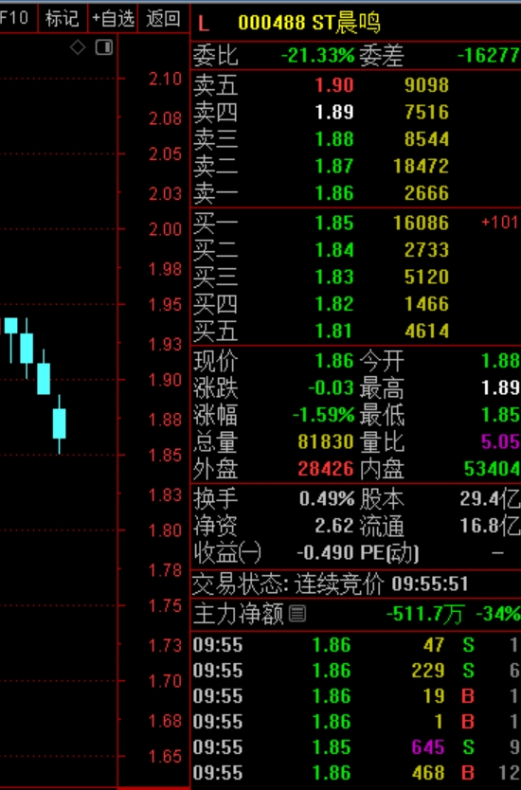Click 交易状态 连续竞价 status line
The image size is (521, 790).
[331, 584]
